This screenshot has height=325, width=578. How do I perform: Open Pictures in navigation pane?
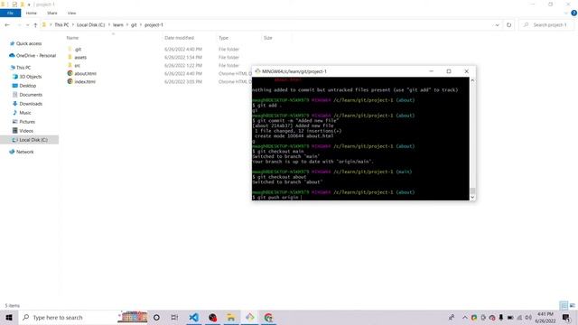coord(27,122)
